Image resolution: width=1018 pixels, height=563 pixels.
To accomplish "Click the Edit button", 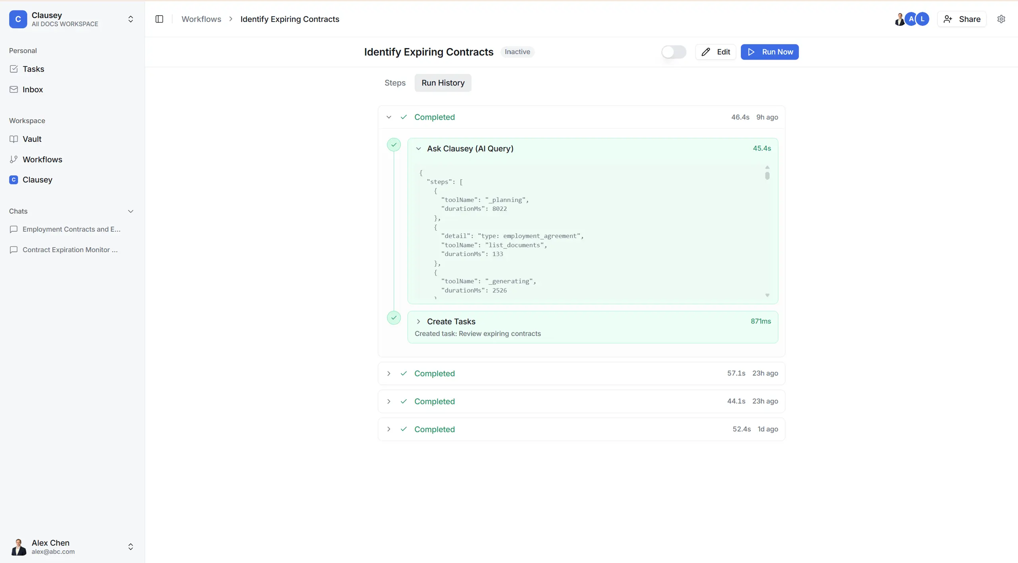I will 715,52.
